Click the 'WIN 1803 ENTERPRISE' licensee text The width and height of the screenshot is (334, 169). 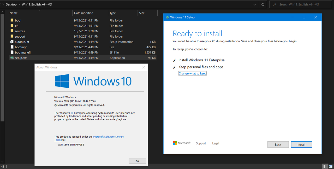(71, 144)
